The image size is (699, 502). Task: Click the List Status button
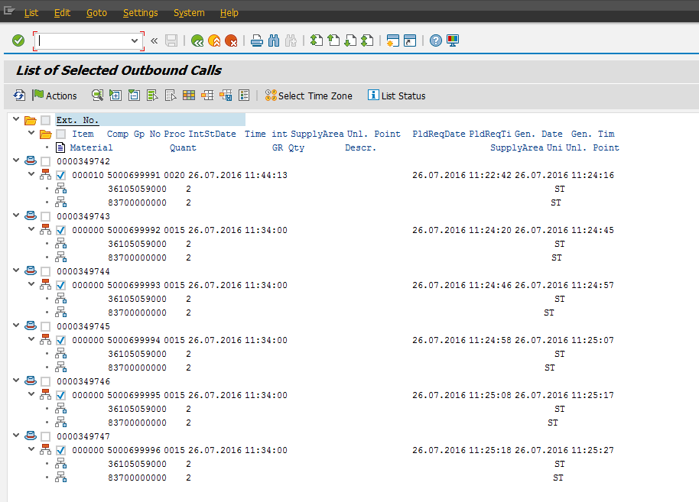396,96
